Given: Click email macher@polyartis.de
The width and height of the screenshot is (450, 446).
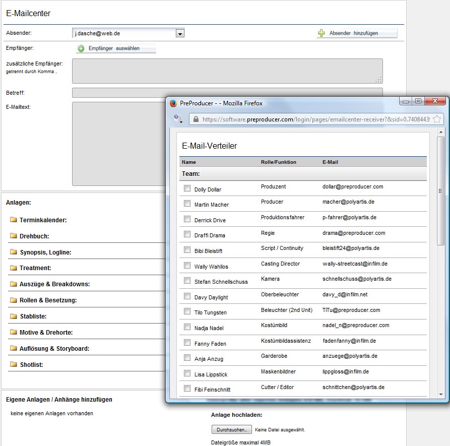Looking at the screenshot, I should [348, 202].
